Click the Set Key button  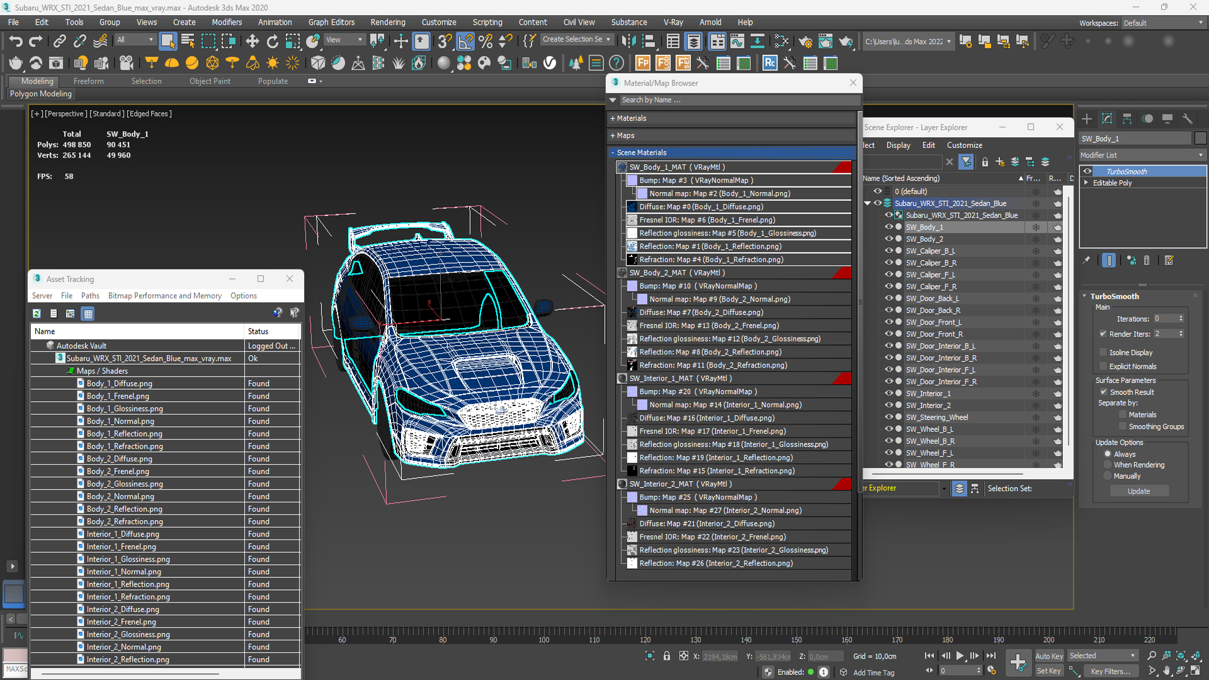(x=1048, y=671)
